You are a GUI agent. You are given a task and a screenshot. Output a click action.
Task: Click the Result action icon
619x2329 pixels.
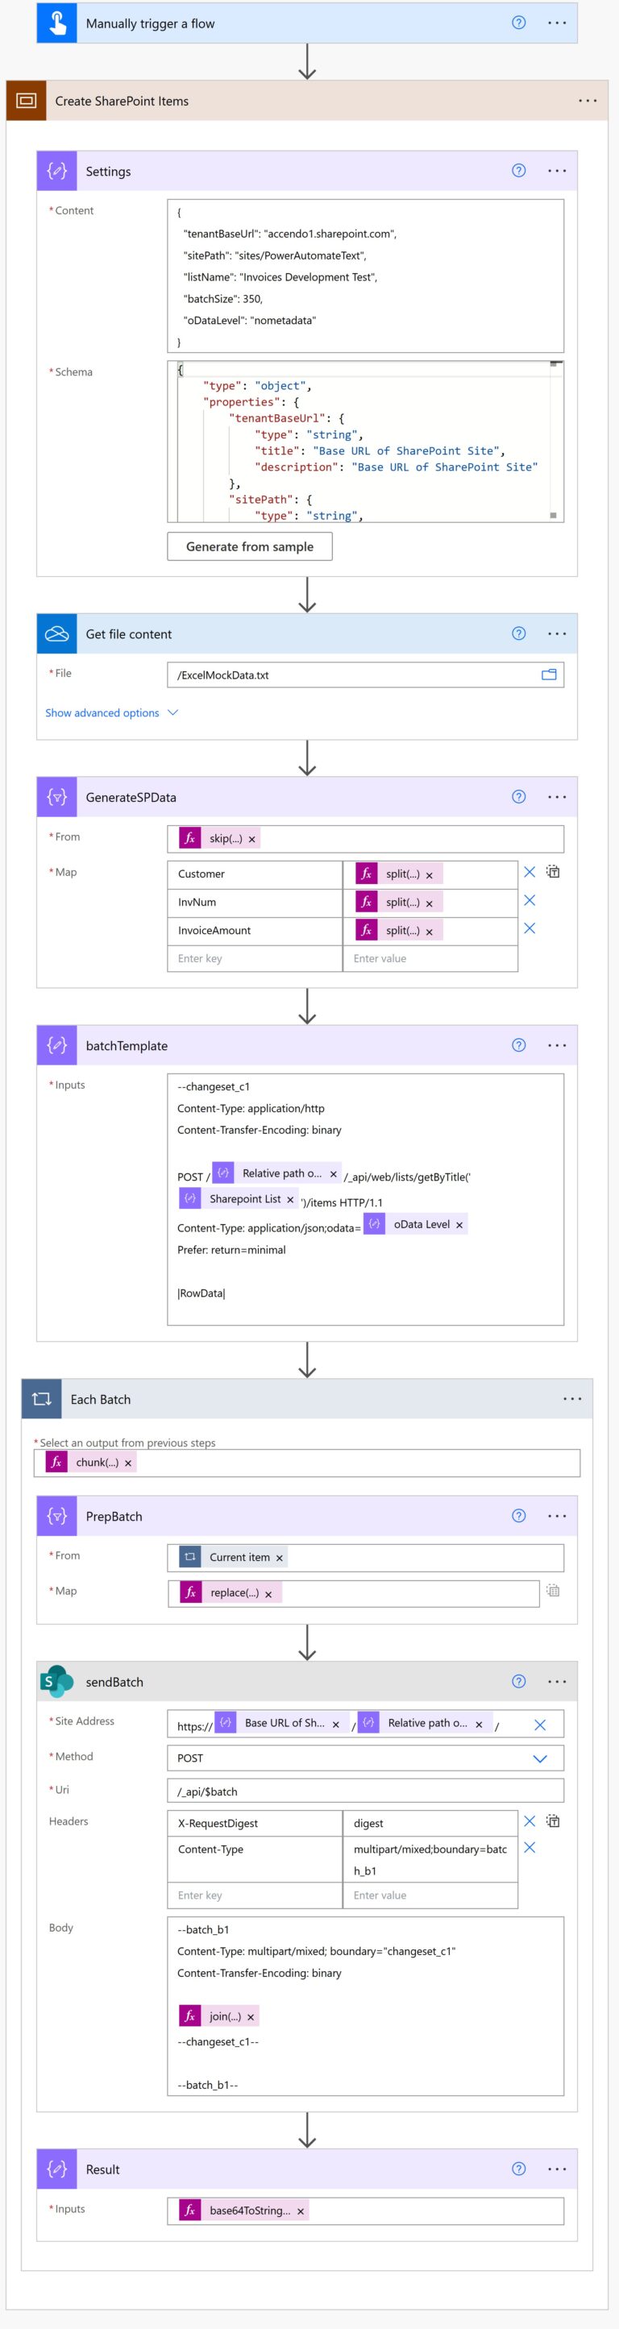(57, 2168)
